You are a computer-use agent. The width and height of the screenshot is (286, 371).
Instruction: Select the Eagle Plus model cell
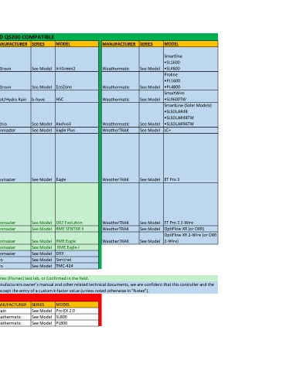click(77, 130)
